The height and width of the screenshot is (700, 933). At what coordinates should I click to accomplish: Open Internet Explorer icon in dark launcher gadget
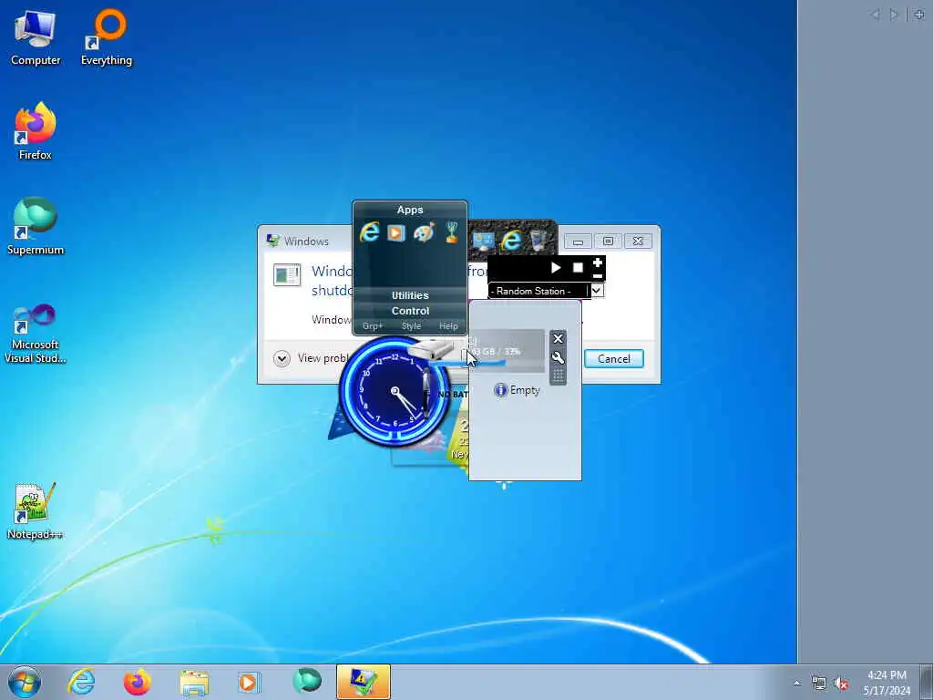pyautogui.click(x=510, y=241)
